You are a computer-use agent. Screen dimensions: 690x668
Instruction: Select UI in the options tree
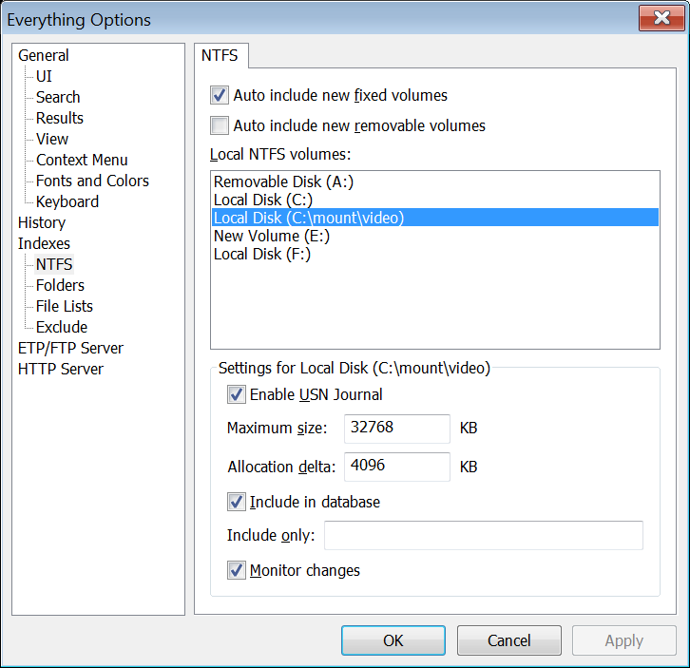44,76
